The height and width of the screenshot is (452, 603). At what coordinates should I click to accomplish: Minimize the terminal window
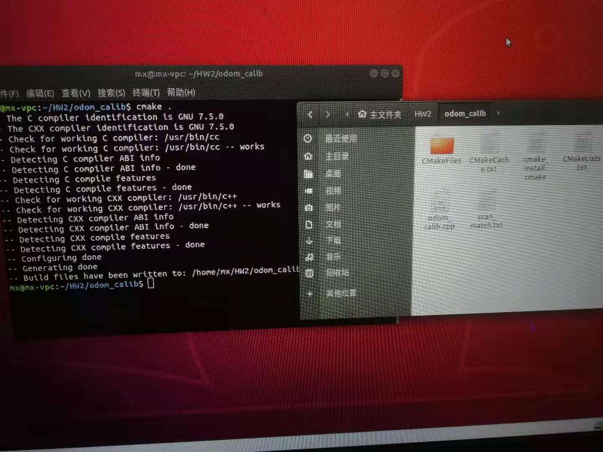point(374,74)
